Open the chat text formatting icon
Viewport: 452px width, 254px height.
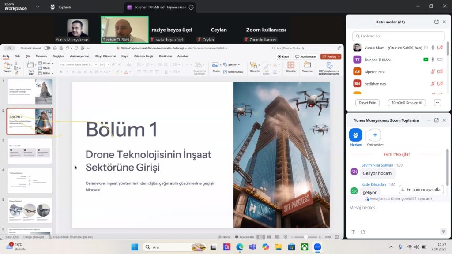click(x=353, y=232)
